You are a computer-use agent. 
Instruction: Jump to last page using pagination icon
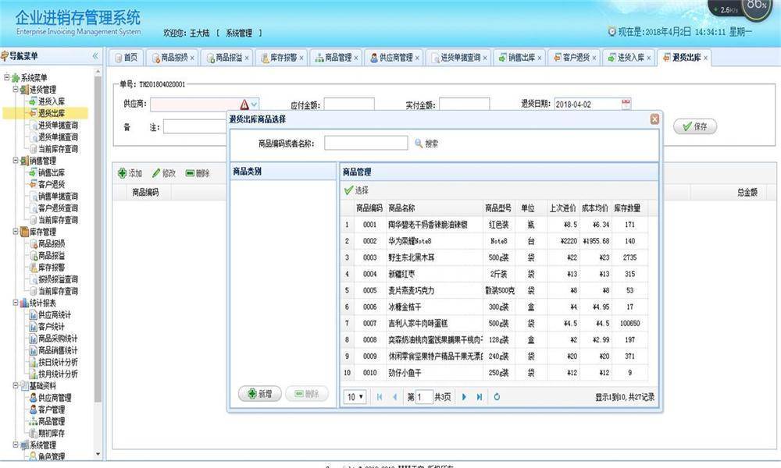click(x=479, y=396)
